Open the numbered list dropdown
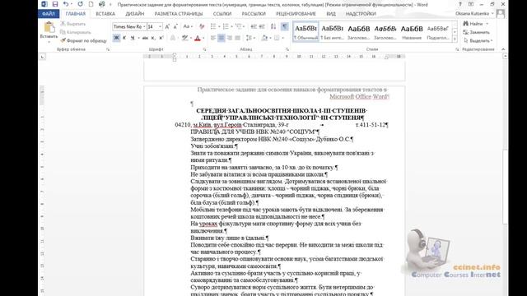 (x=231, y=26)
